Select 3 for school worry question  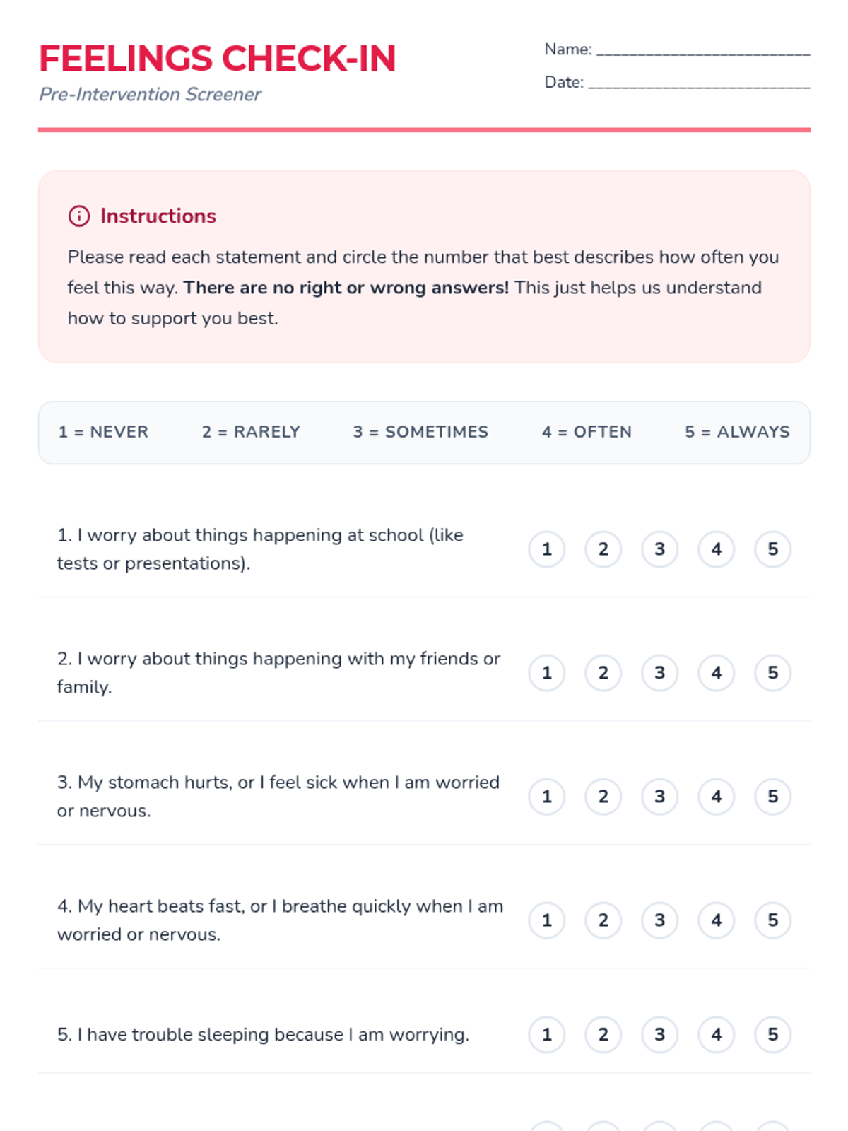(x=659, y=549)
